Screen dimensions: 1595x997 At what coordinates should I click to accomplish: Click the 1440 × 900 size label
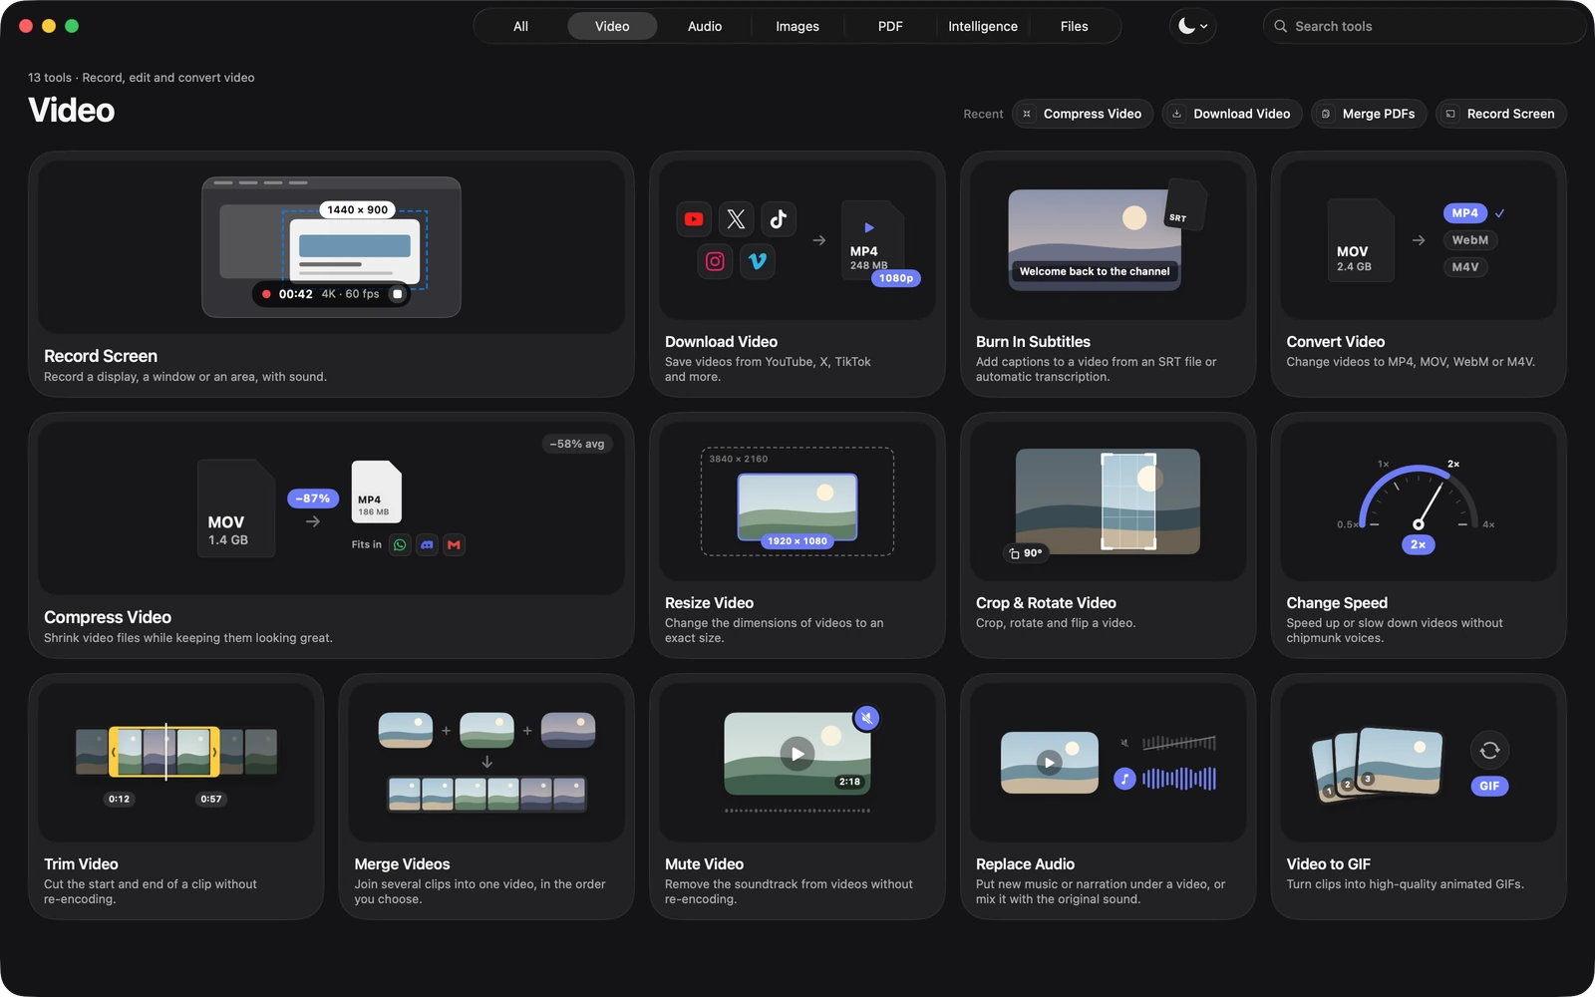click(358, 209)
